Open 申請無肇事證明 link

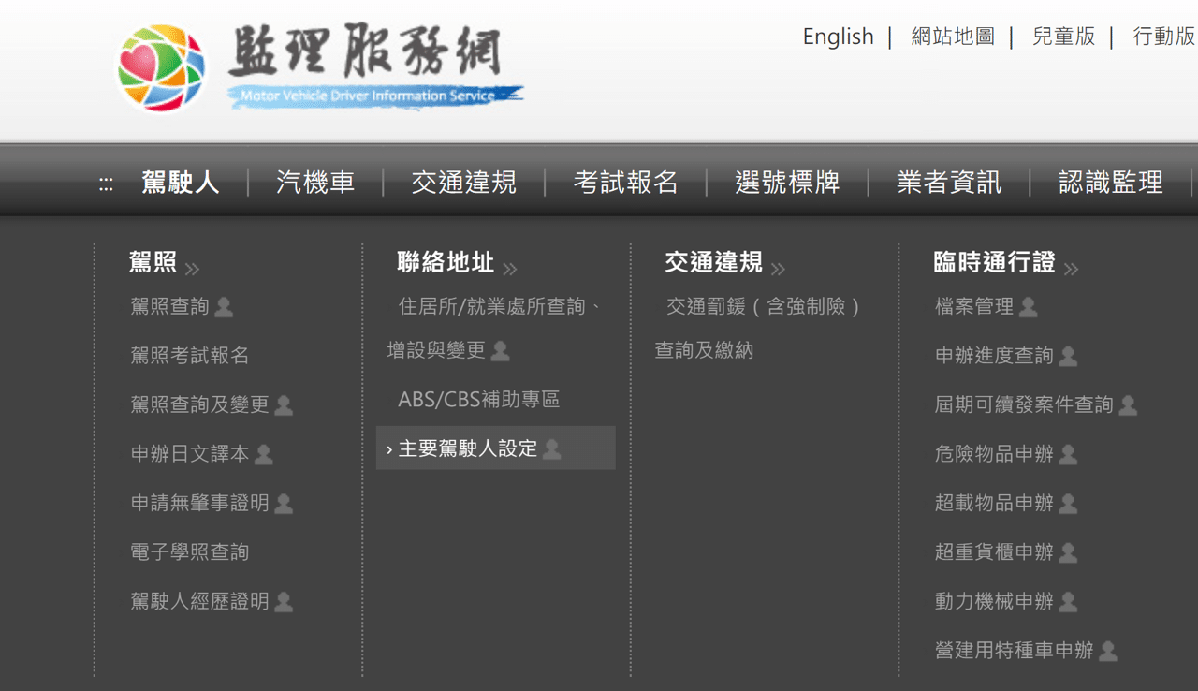point(199,503)
